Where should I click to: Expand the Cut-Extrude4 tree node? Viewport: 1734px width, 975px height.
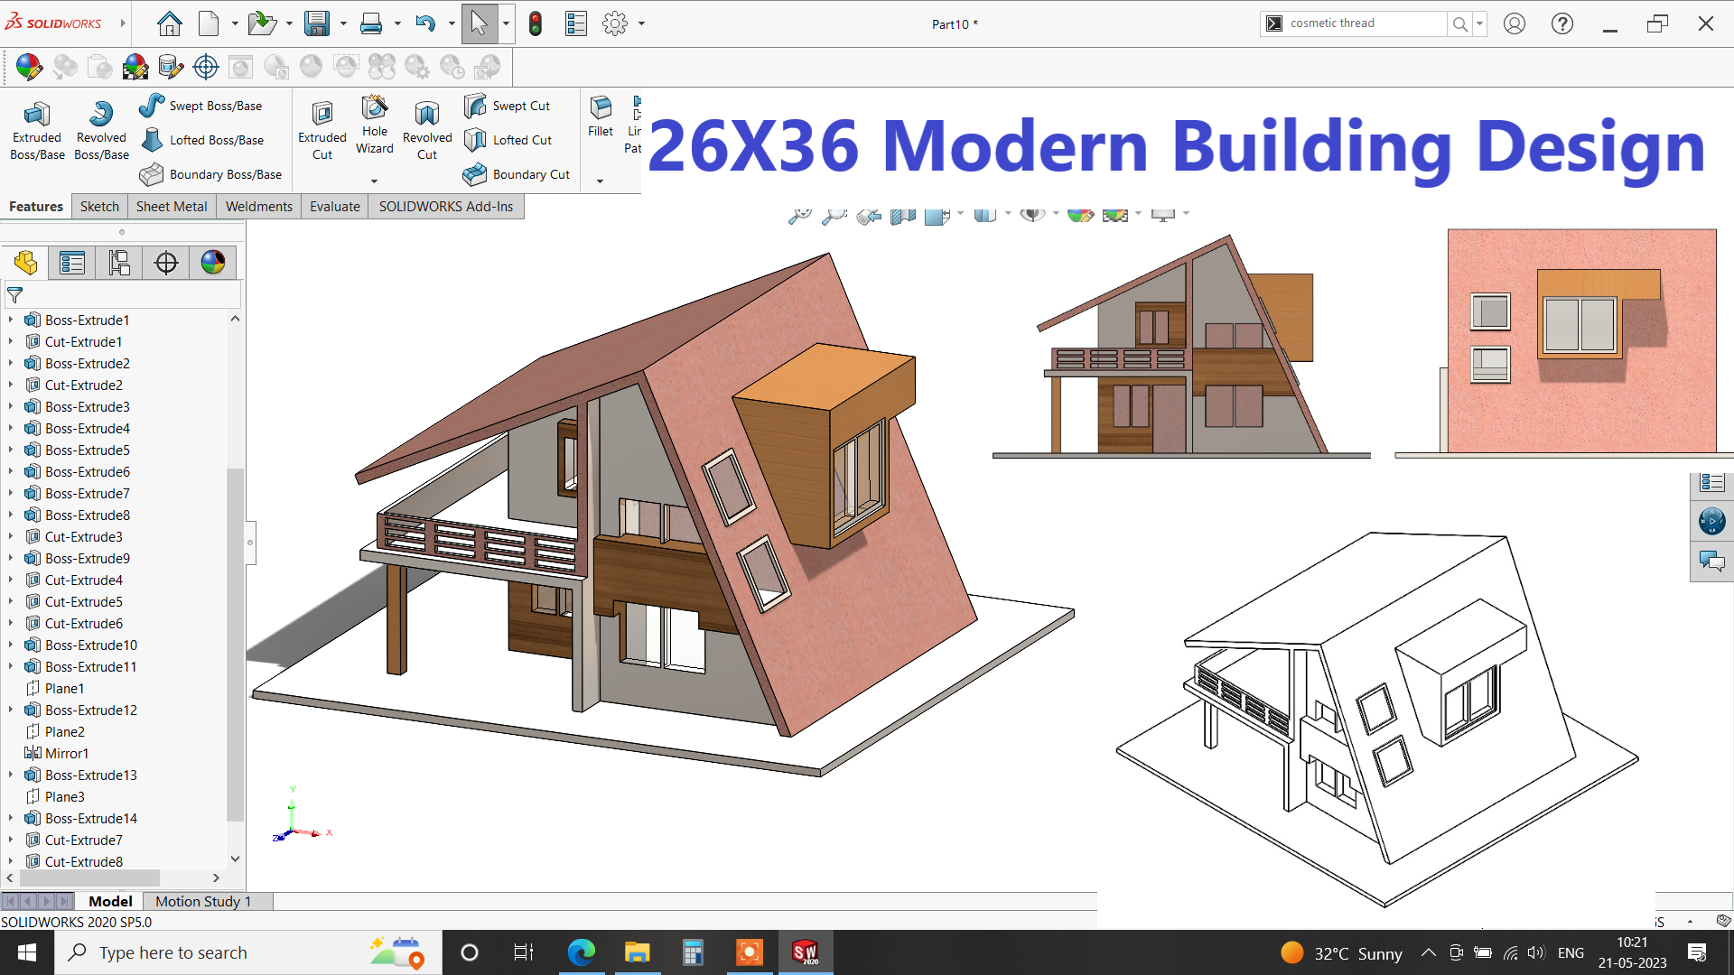11,580
